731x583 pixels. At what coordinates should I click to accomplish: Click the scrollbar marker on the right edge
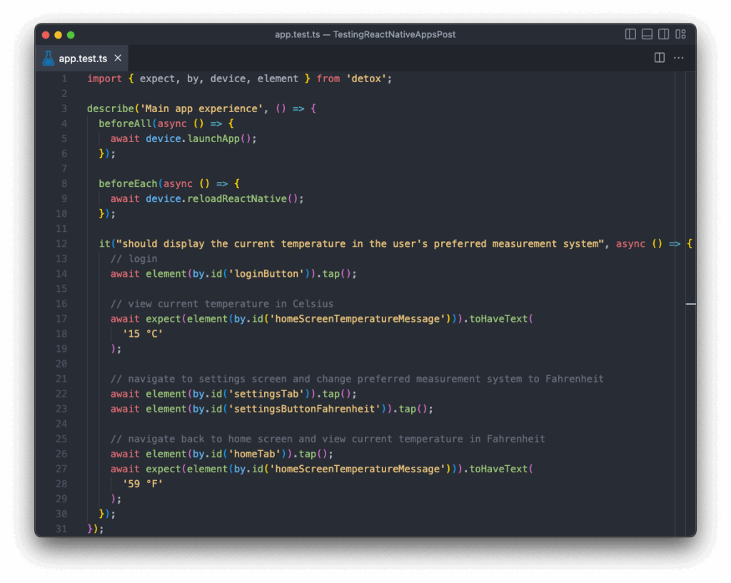pyautogui.click(x=690, y=303)
